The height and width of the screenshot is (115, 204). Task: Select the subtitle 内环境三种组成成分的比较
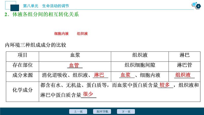35,45
